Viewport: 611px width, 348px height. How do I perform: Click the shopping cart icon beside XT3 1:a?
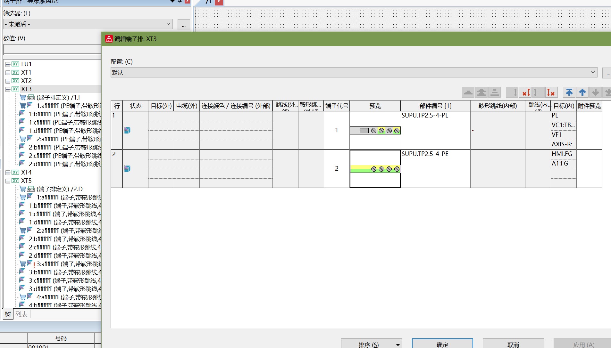[x=23, y=106]
